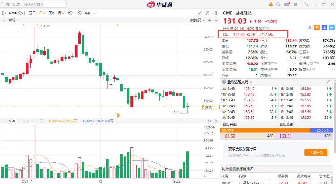The height and width of the screenshot is (184, 336).
Task: Sort by 涨跌幅 column header
Action: click(x=303, y=176)
